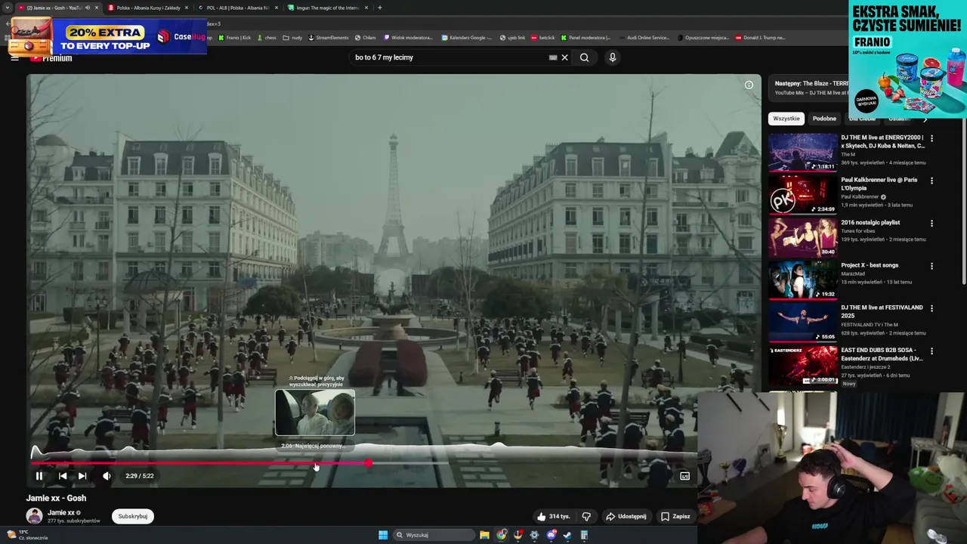Click the red scrubber handle on progress bar
Screen dimensions: 967x544
[368, 463]
